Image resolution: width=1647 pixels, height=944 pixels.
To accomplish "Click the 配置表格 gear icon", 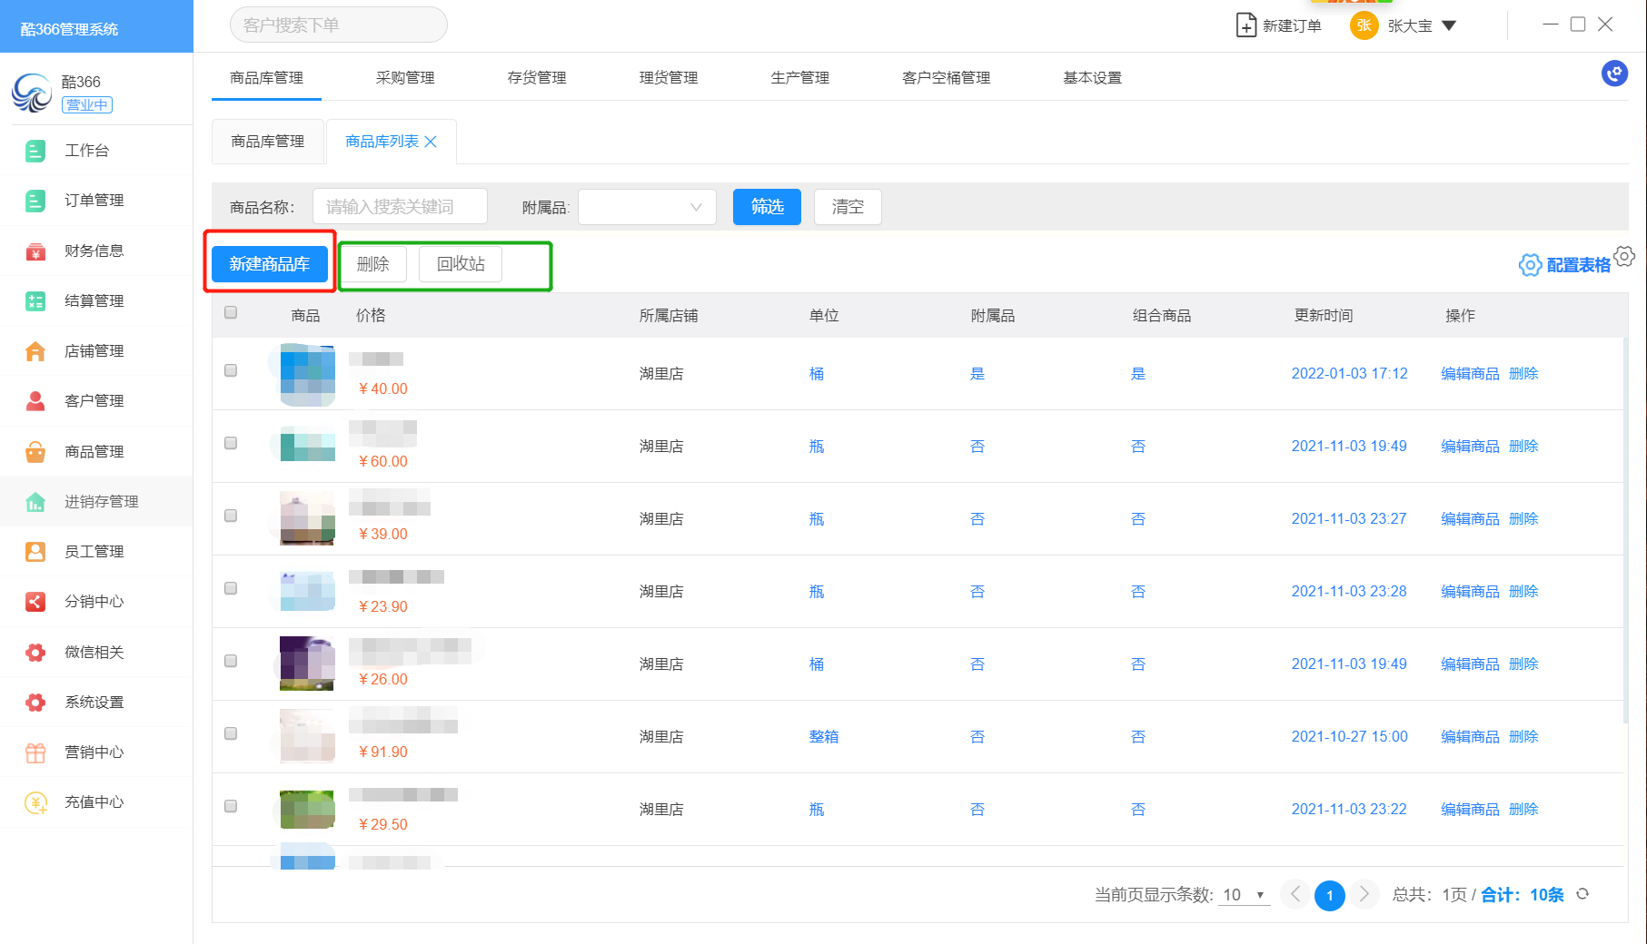I will click(x=1531, y=265).
